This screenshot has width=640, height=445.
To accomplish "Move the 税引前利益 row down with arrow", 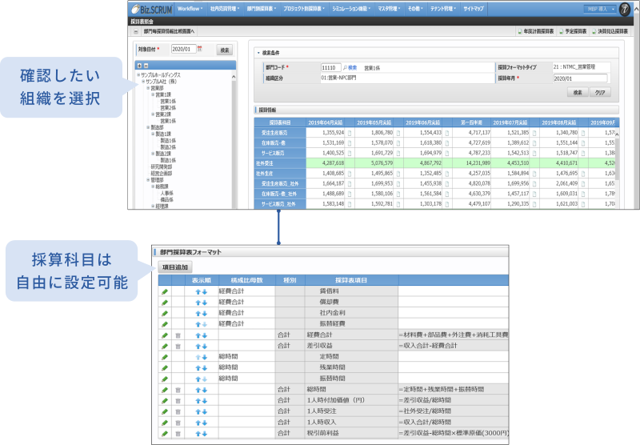I will click(x=205, y=433).
